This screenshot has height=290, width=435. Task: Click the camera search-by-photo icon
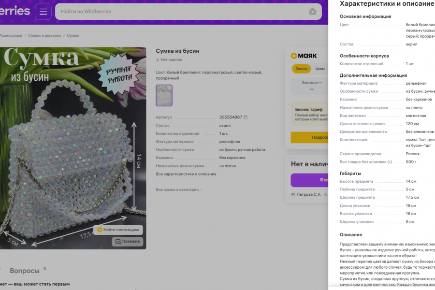click(313, 12)
